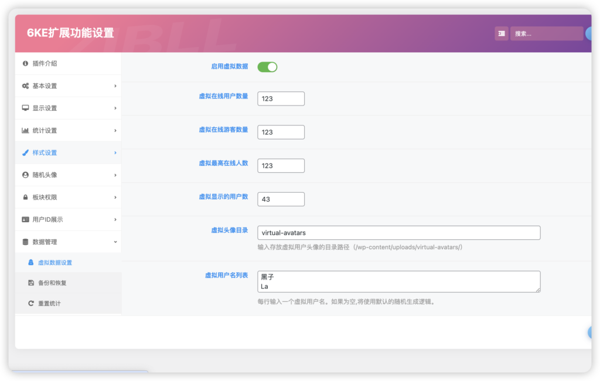Toggle the list view icon beside search
The image size is (600, 381).
point(502,33)
